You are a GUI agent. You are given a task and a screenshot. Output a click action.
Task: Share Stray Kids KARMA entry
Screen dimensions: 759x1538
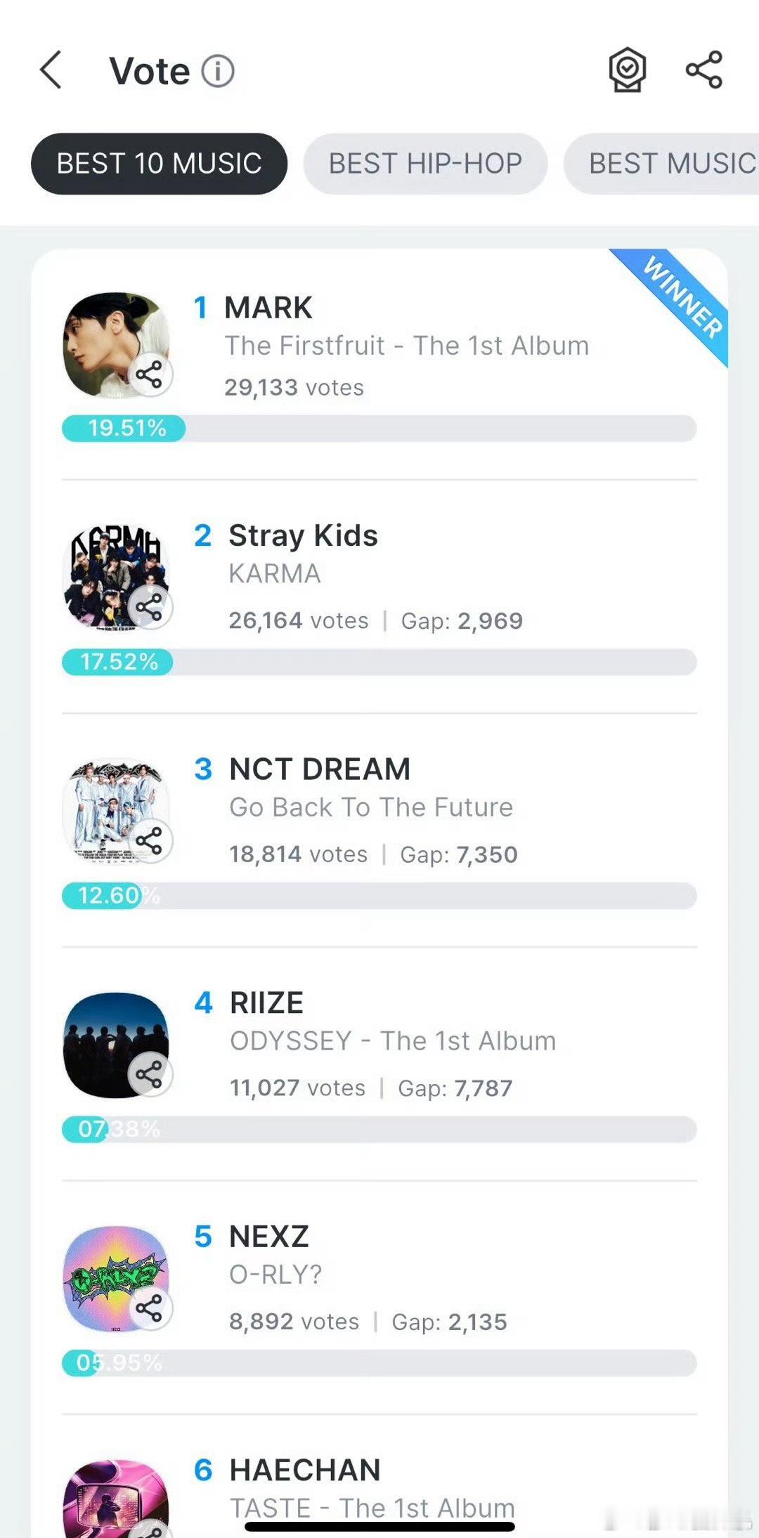[149, 607]
